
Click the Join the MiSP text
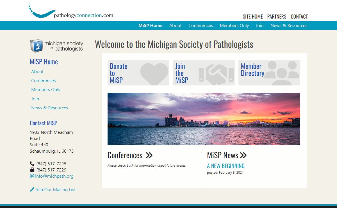[x=182, y=73]
